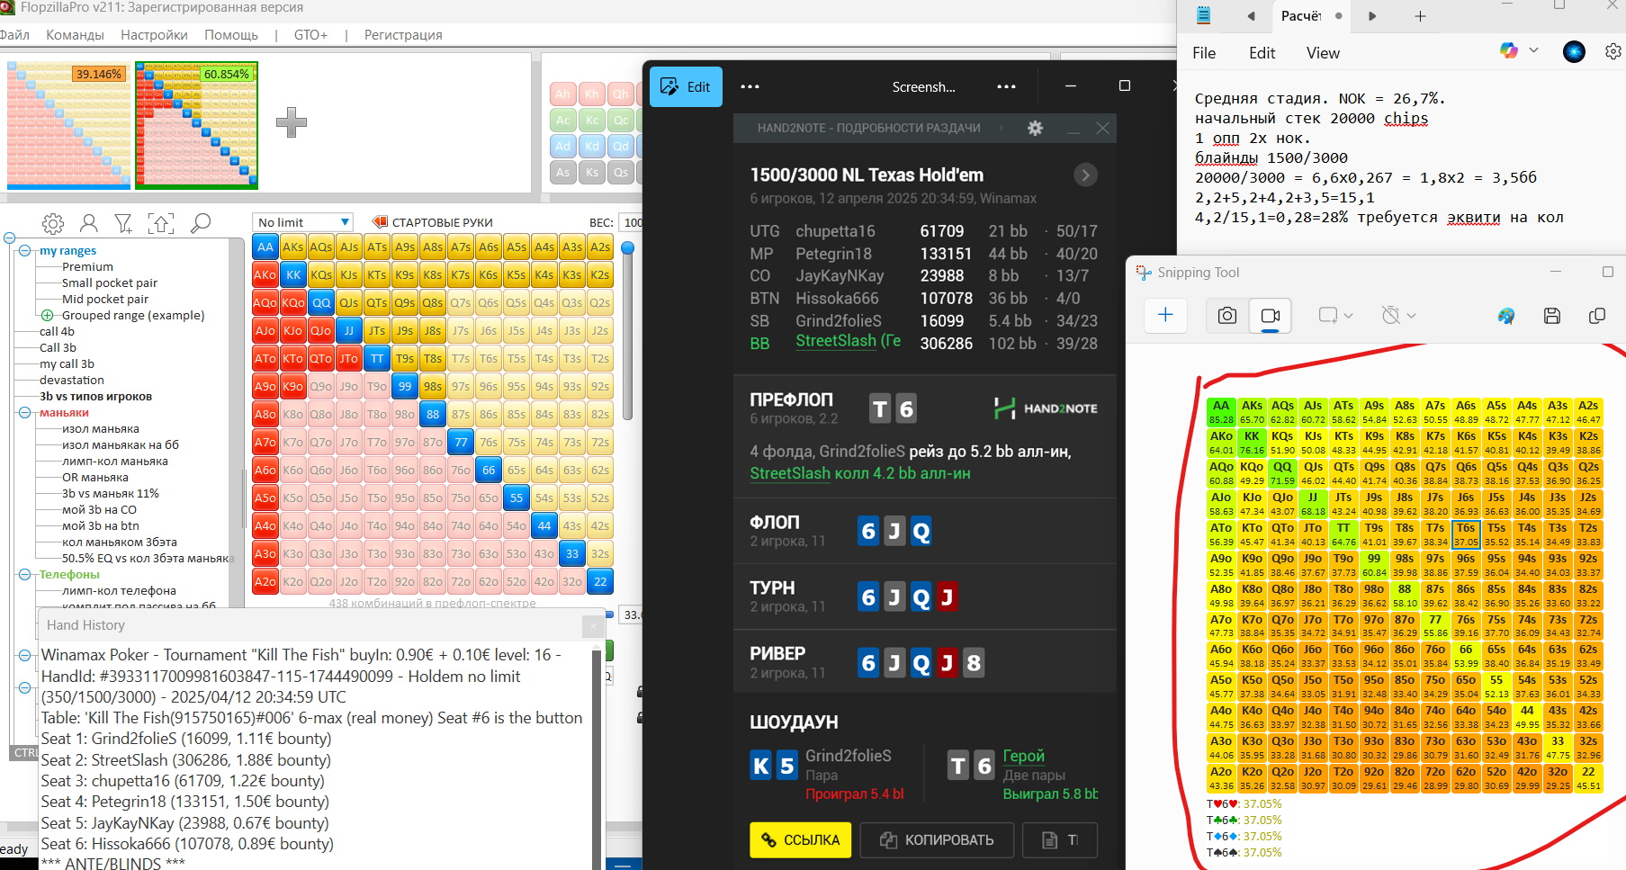Click the Snipping Tool New plus button
1626x870 pixels.
[x=1165, y=314]
